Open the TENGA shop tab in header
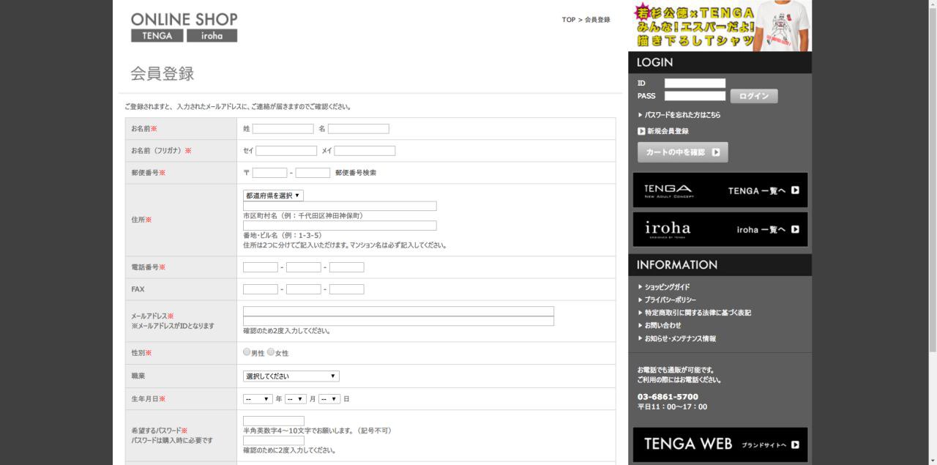 157,36
